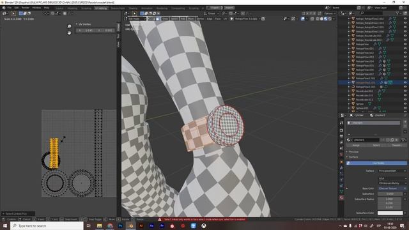Click the Windows Start button
The height and width of the screenshot is (230, 409).
pyautogui.click(x=5, y=226)
